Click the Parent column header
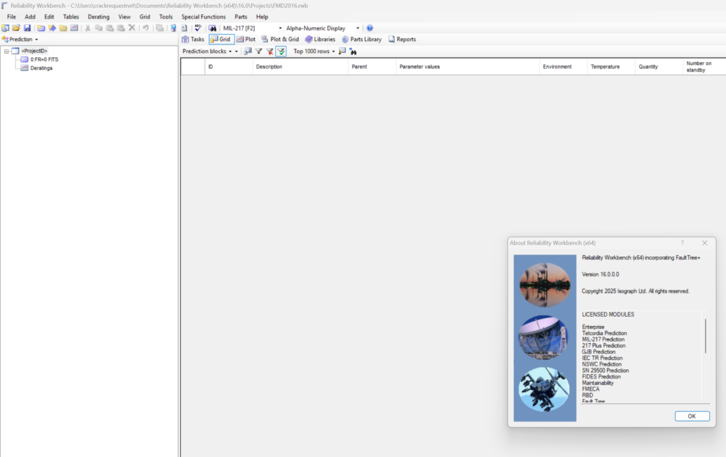Viewport: 726px width, 457px height. pos(372,67)
